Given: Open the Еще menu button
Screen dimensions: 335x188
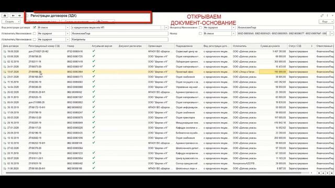Looking at the screenshot, I should [x=326, y=21].
